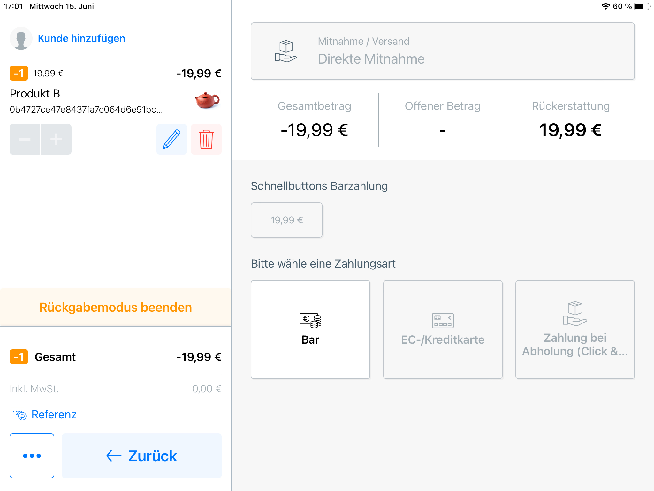Increase Produkt B quantity with plus

tap(56, 139)
